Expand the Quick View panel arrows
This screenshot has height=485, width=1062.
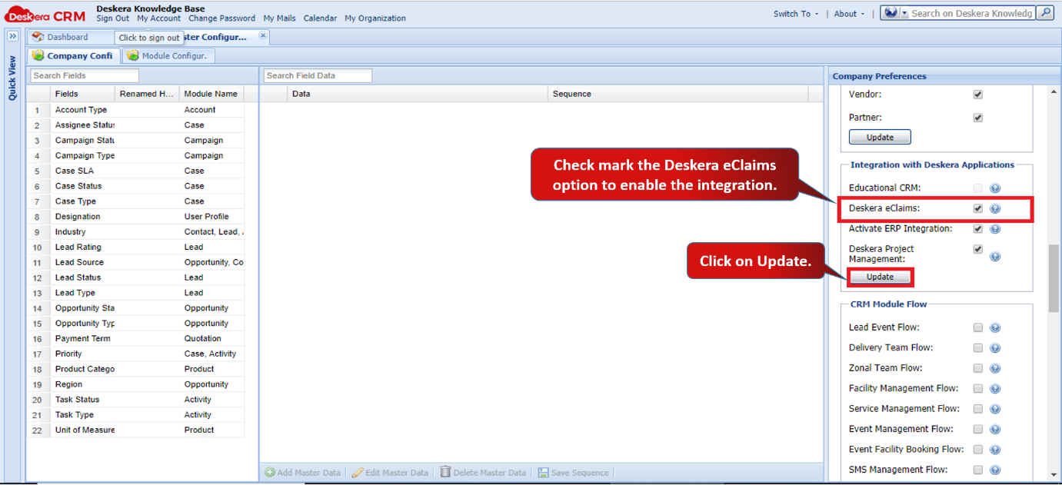(x=12, y=36)
